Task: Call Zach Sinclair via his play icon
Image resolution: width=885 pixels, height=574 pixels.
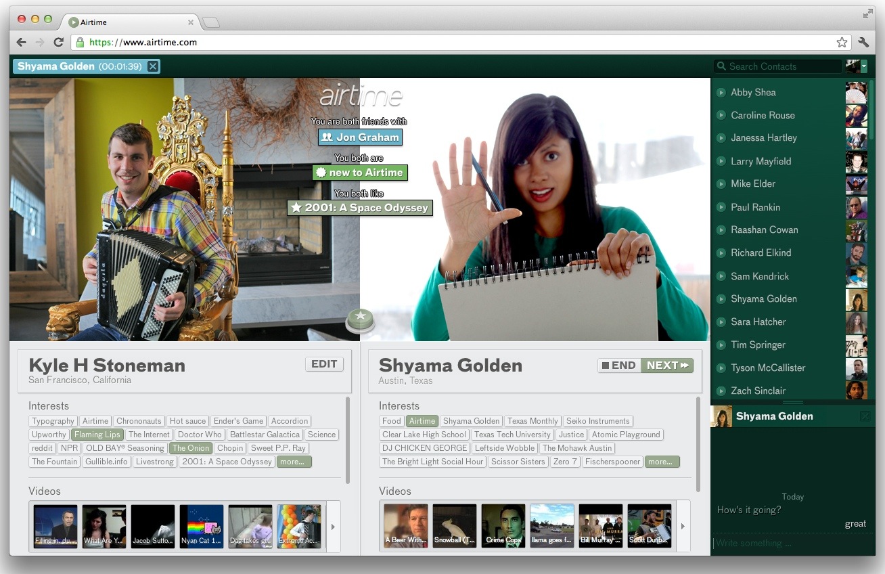Action: coord(721,391)
